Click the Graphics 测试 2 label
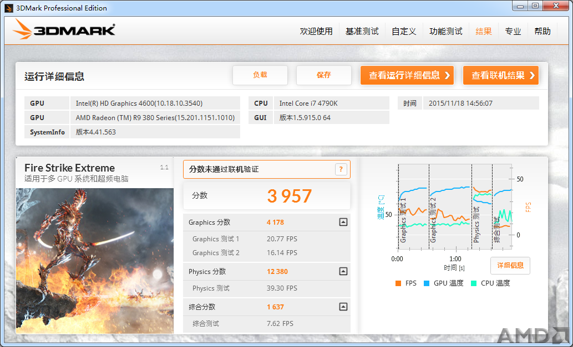Image resolution: width=573 pixels, height=347 pixels. coord(216,252)
